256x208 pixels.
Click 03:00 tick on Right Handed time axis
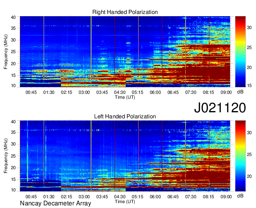pos(84,92)
